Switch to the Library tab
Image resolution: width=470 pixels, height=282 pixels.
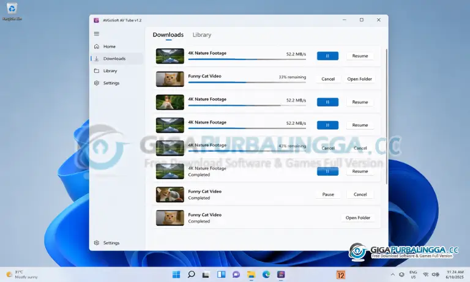coord(202,35)
